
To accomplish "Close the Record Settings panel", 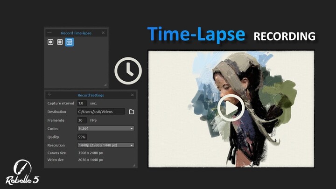I will 133,95.
